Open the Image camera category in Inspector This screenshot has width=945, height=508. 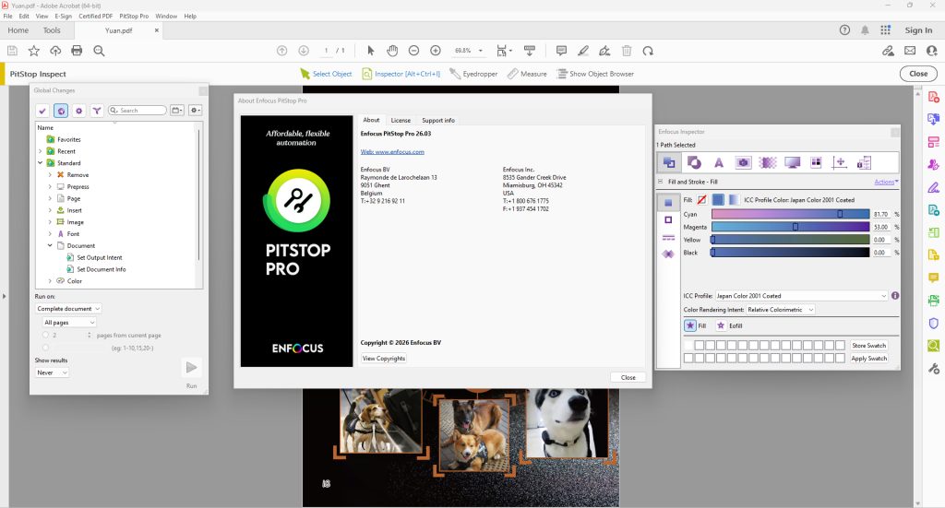pos(743,162)
